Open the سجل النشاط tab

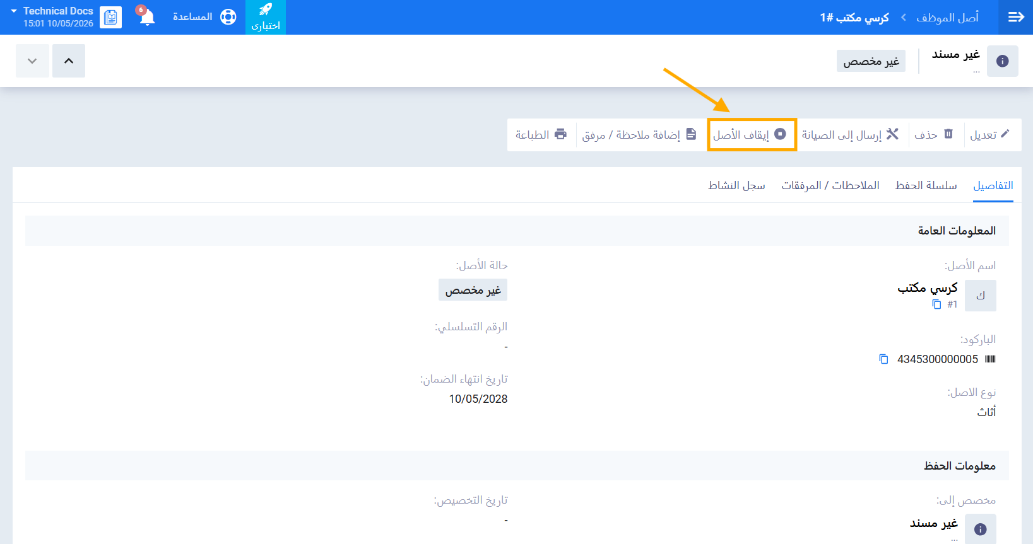tap(736, 185)
